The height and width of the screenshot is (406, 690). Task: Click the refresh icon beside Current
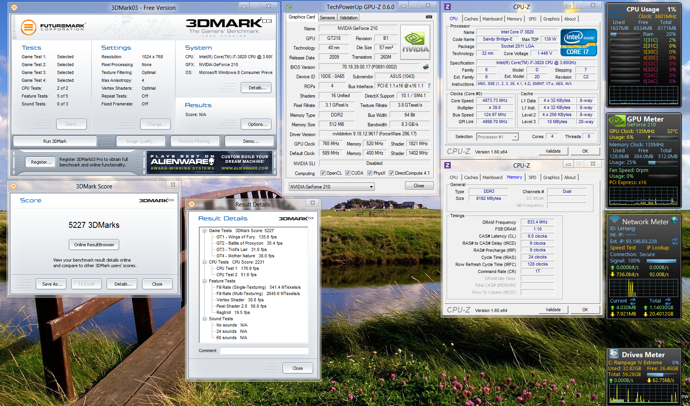[633, 301]
